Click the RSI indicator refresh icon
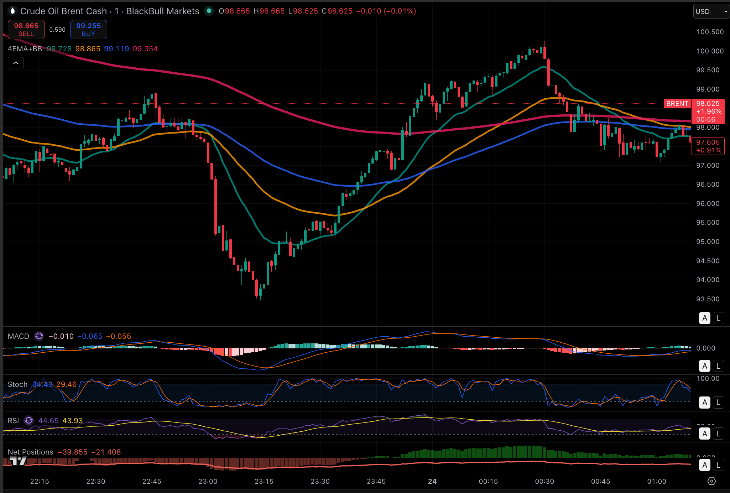Screen dimensions: 730x493 pyautogui.click(x=29, y=420)
